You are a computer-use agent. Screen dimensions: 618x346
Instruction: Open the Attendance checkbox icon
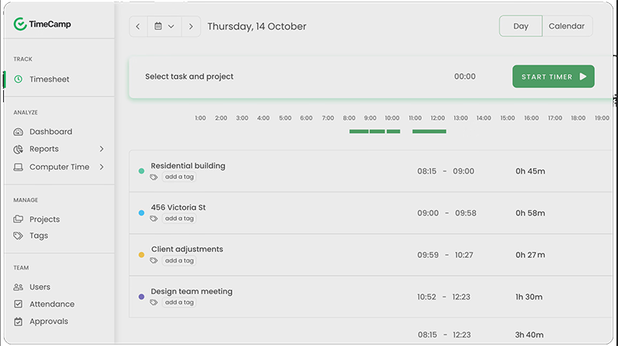[x=19, y=304]
